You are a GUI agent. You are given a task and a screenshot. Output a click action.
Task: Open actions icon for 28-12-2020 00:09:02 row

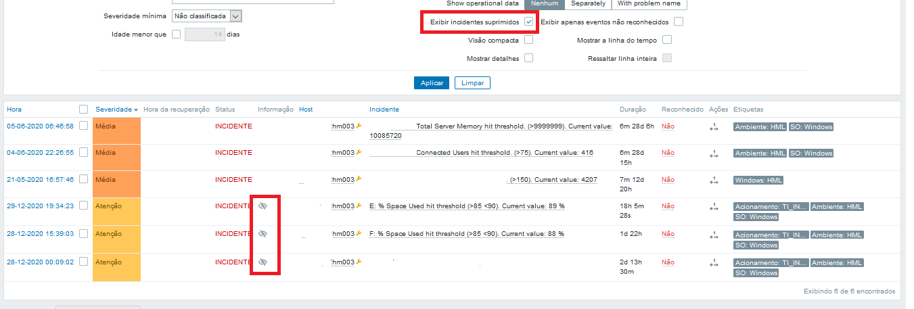tap(714, 262)
